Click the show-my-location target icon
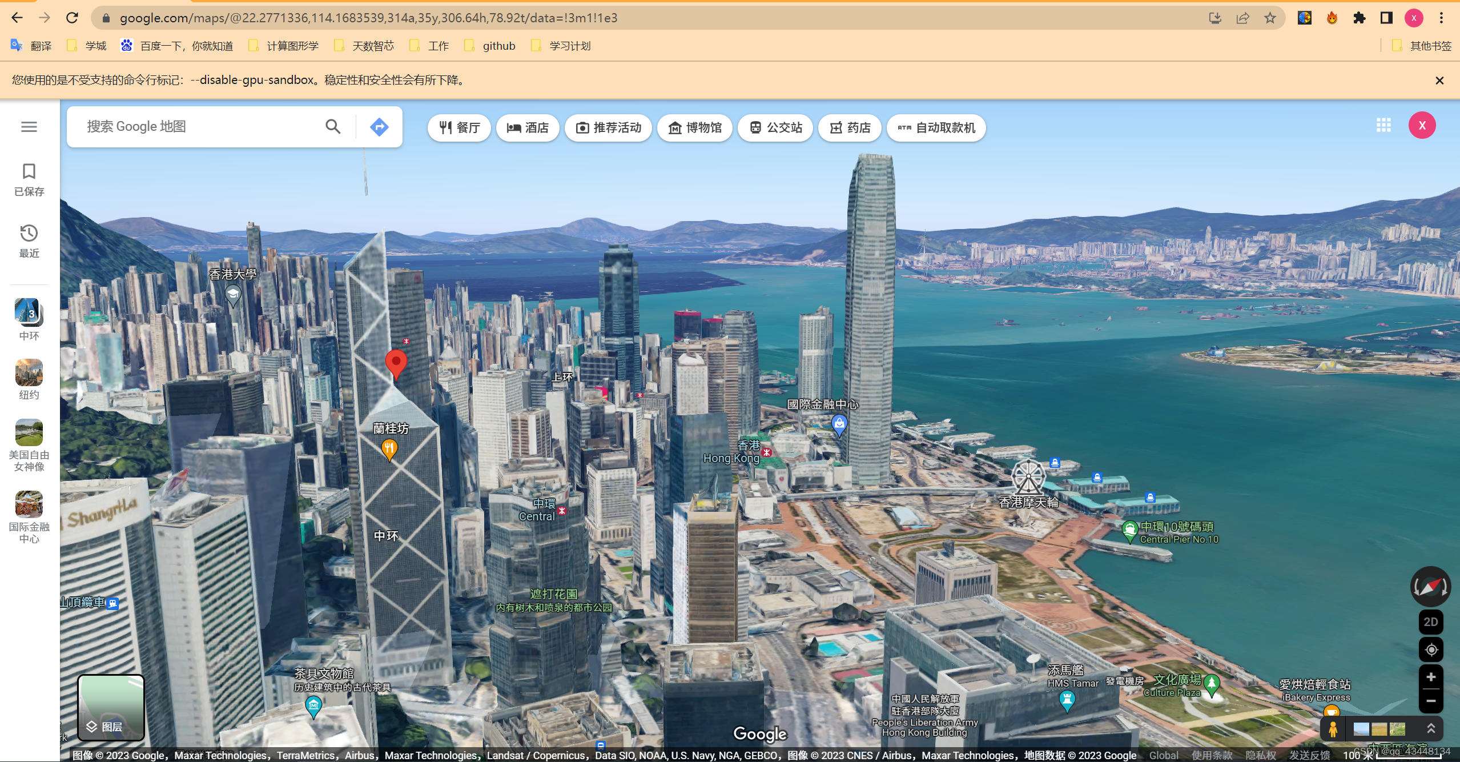Image resolution: width=1460 pixels, height=762 pixels. 1431,650
